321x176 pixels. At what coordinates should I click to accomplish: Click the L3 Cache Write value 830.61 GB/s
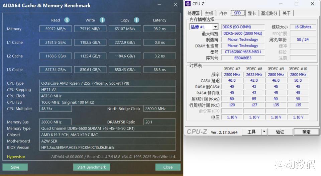coord(90,70)
